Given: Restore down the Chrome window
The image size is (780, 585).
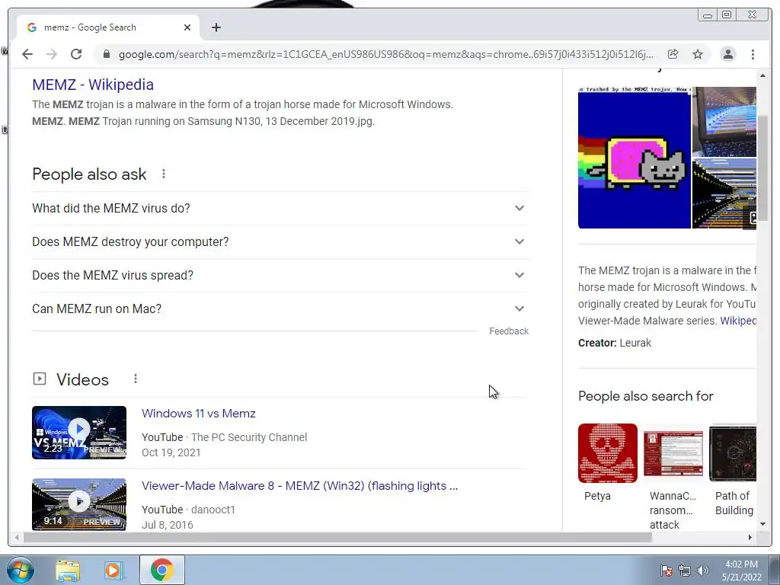Looking at the screenshot, I should tap(727, 15).
